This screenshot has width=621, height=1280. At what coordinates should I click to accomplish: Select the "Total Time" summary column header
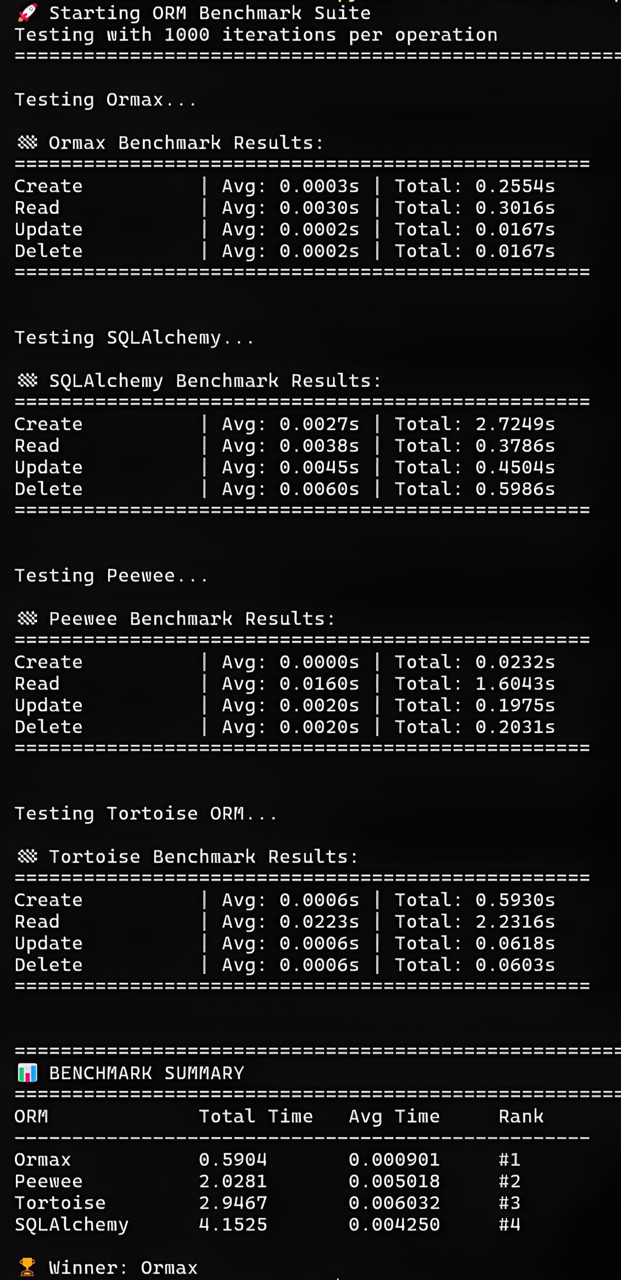pos(256,1117)
